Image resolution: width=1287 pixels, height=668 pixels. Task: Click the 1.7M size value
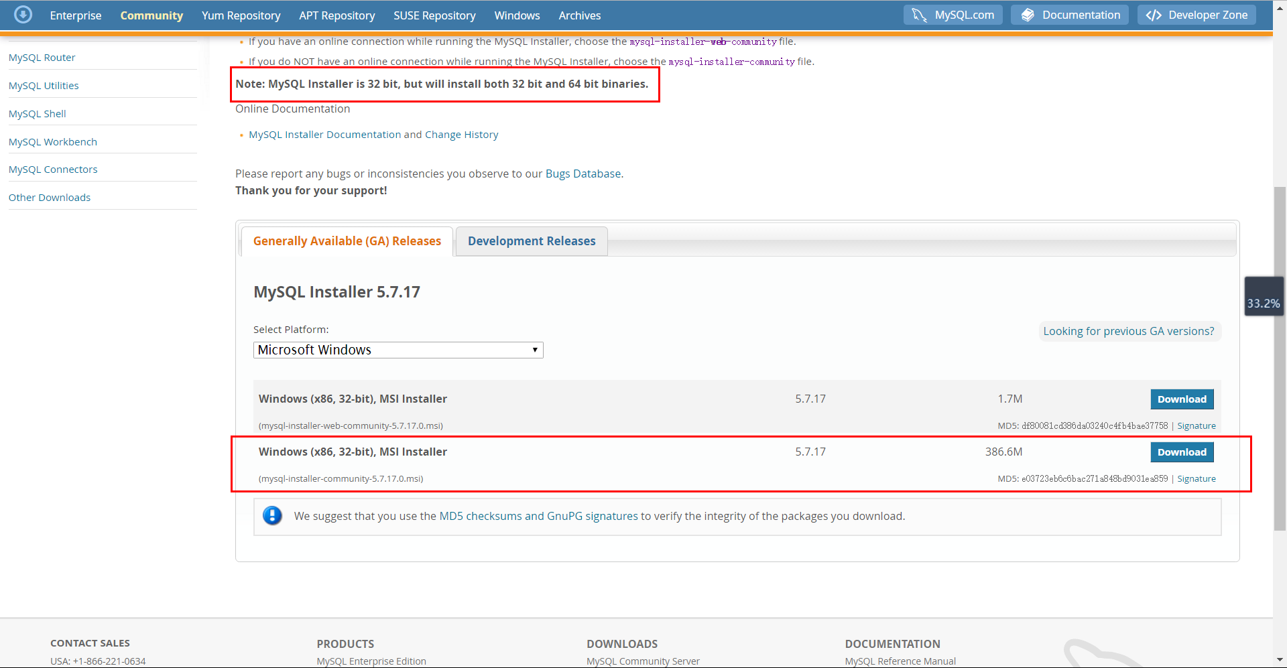(1009, 399)
